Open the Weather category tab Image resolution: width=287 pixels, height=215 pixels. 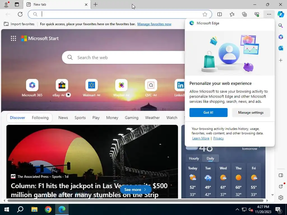pos(152,118)
